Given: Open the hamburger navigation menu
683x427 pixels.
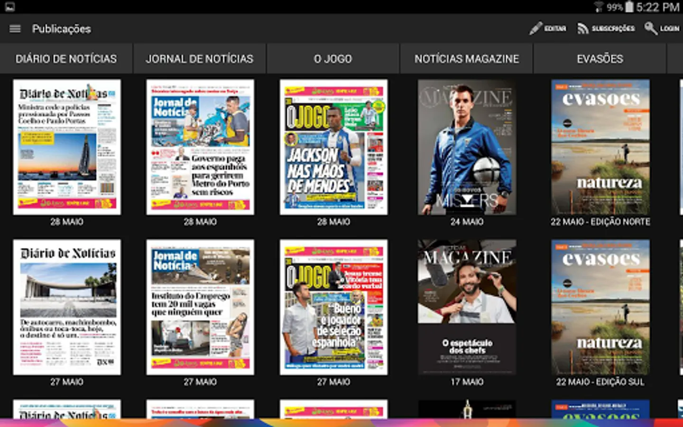Looking at the screenshot, I should tap(15, 28).
